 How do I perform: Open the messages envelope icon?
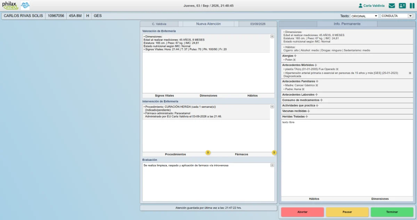392,6
